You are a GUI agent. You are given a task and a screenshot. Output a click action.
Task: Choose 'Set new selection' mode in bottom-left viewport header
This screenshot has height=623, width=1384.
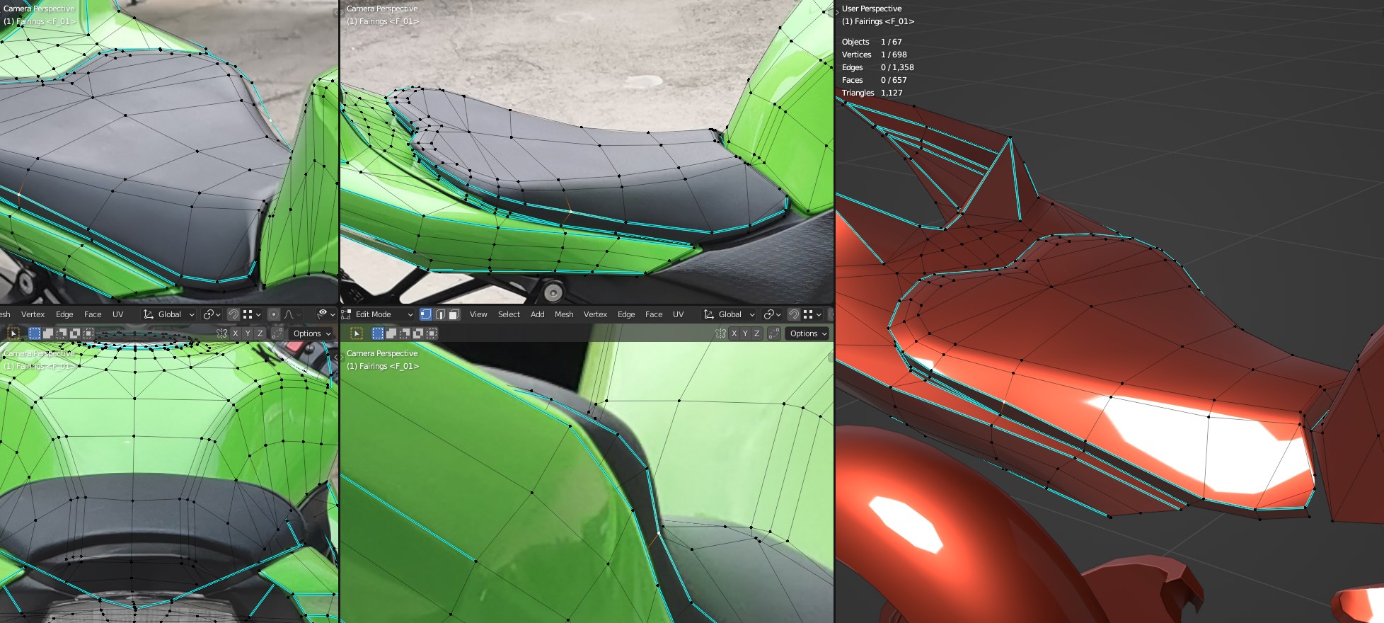[35, 333]
